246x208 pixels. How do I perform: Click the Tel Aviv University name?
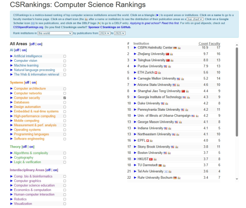(151, 171)
